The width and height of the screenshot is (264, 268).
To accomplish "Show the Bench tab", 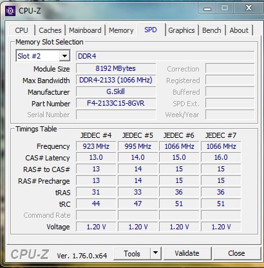I will pos(211,30).
